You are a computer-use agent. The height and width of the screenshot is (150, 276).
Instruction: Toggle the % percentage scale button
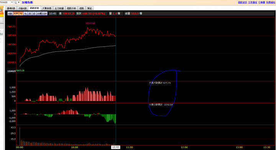click(26, 13)
